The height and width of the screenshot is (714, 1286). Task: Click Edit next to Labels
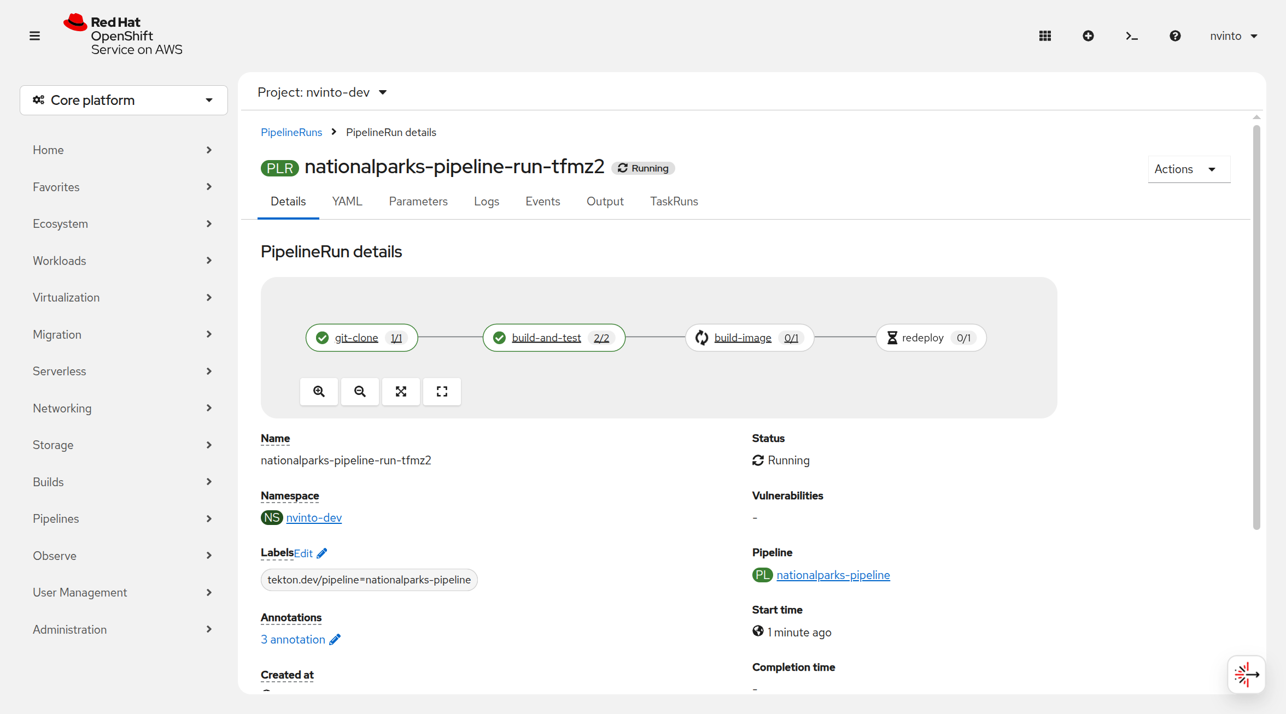[x=303, y=553]
